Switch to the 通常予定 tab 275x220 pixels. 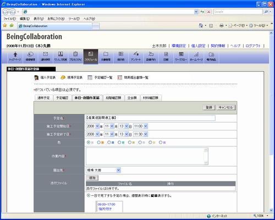tap(43, 98)
